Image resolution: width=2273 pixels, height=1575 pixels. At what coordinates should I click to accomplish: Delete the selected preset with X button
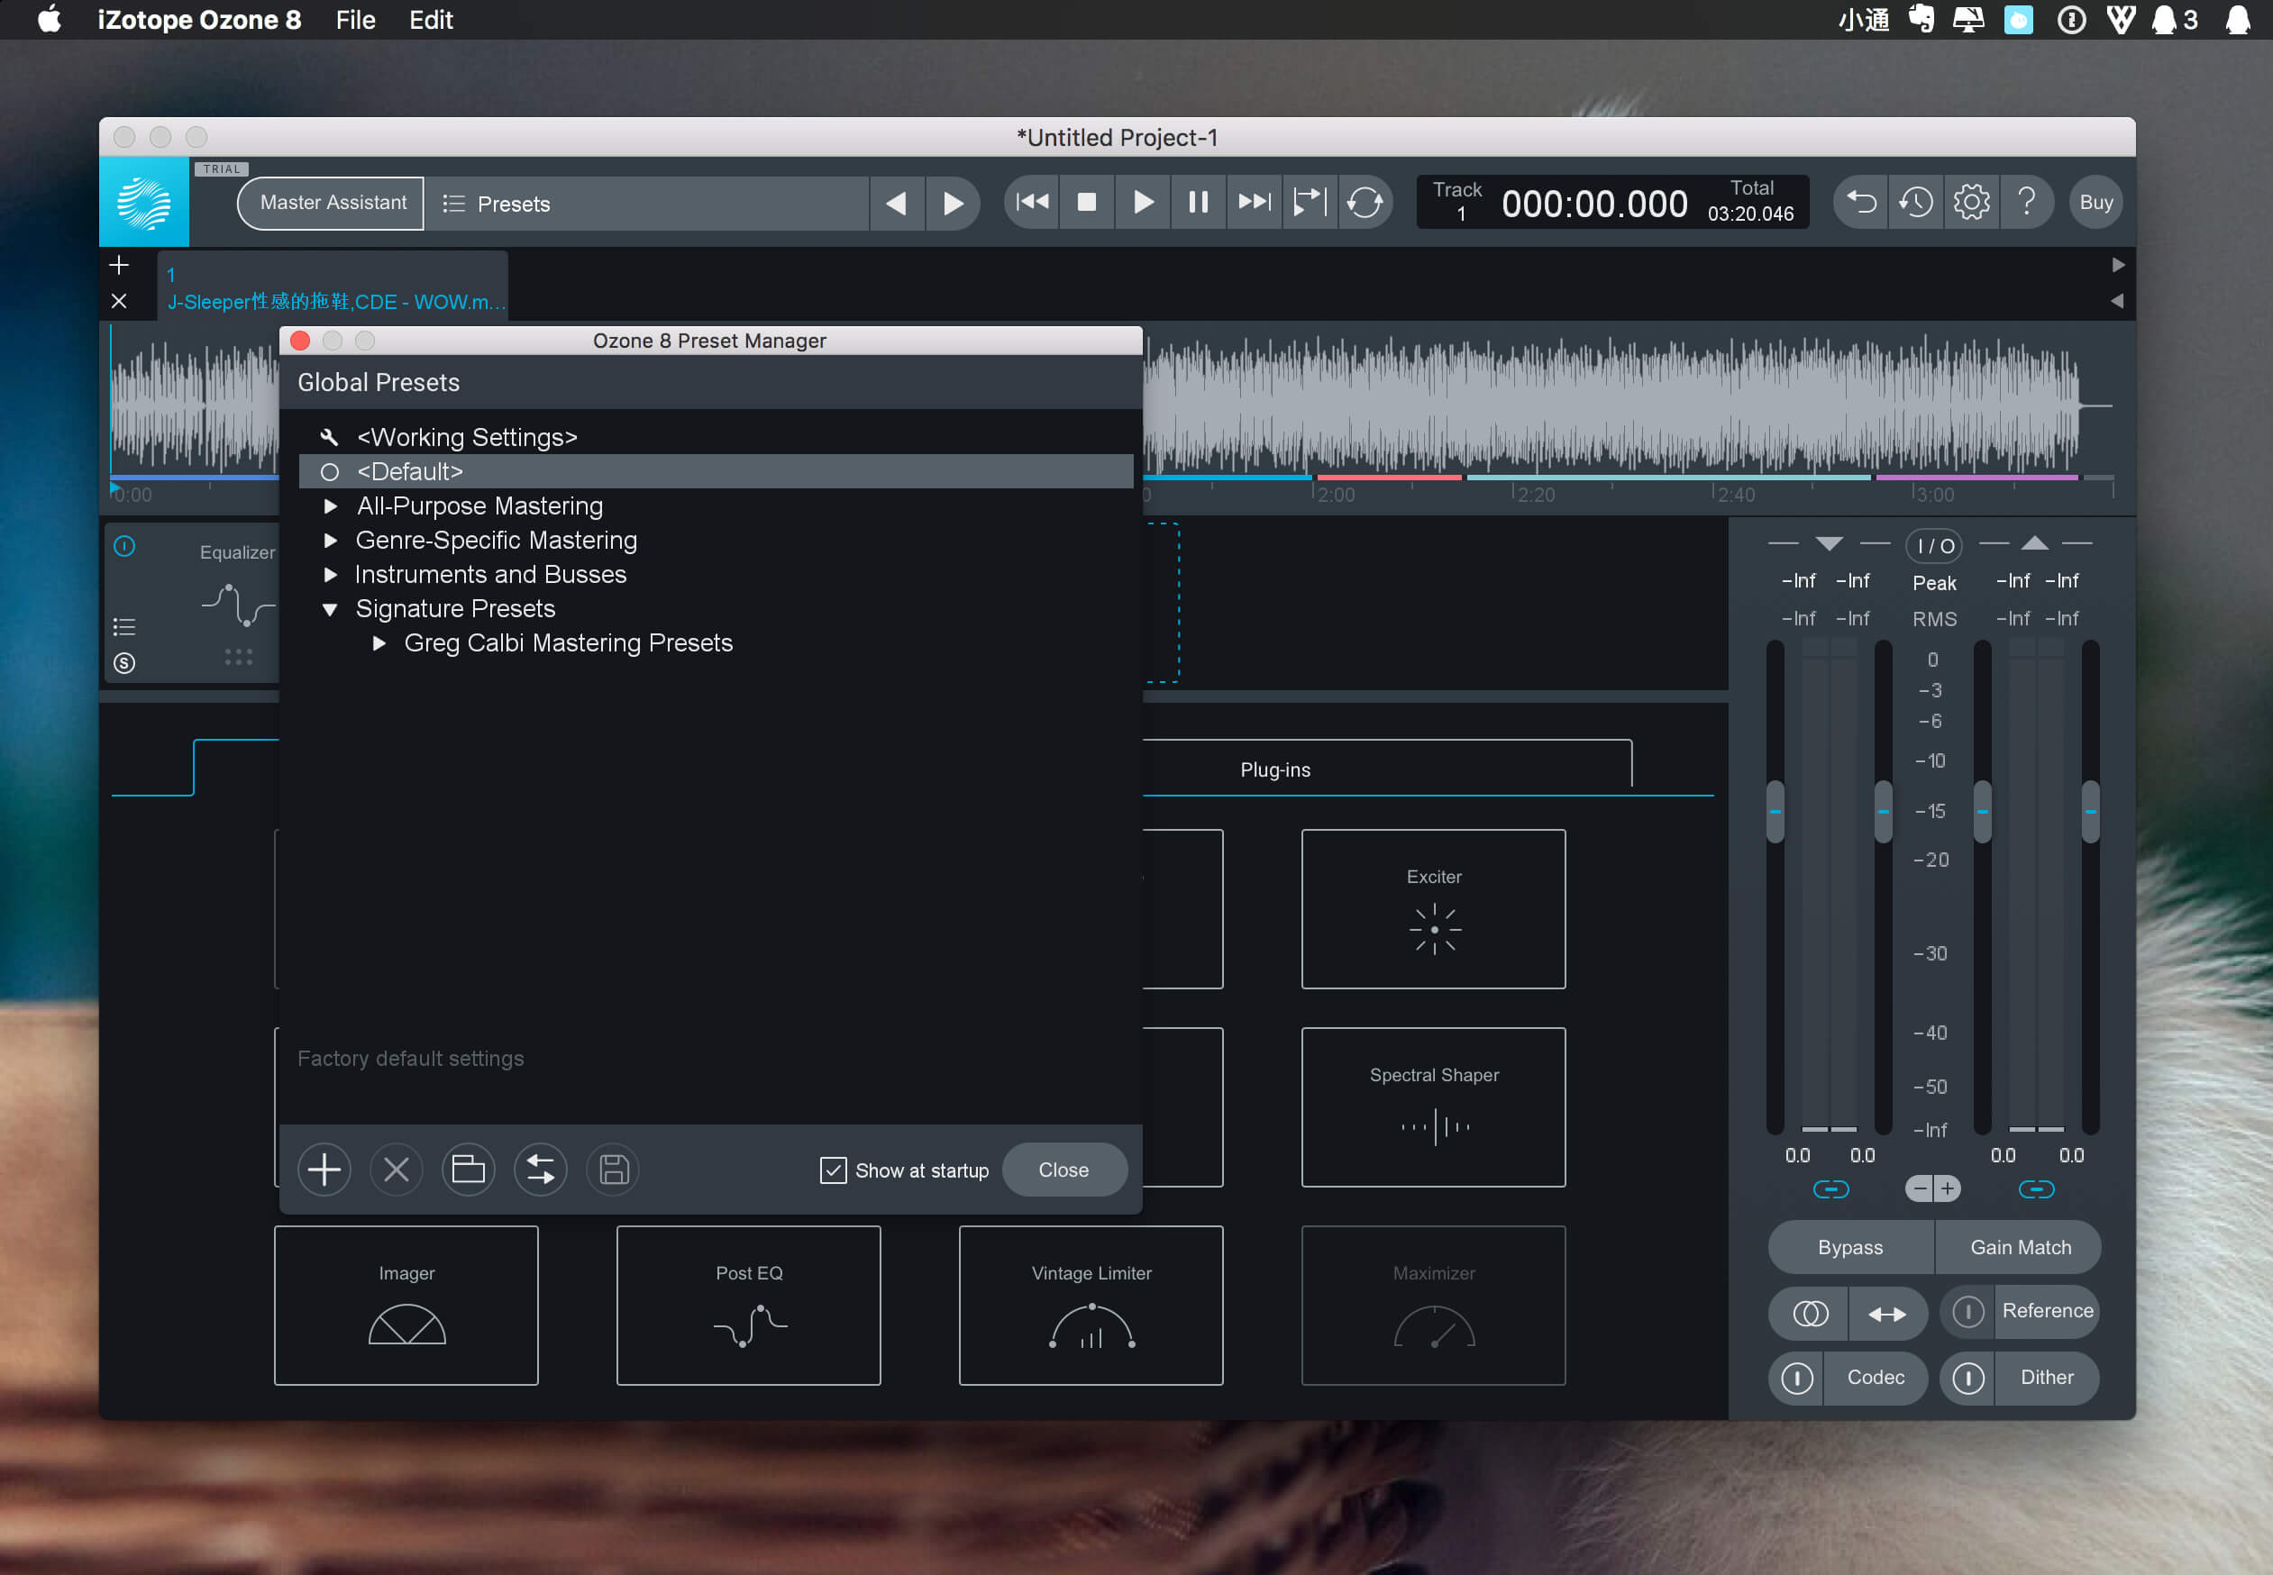click(x=396, y=1170)
